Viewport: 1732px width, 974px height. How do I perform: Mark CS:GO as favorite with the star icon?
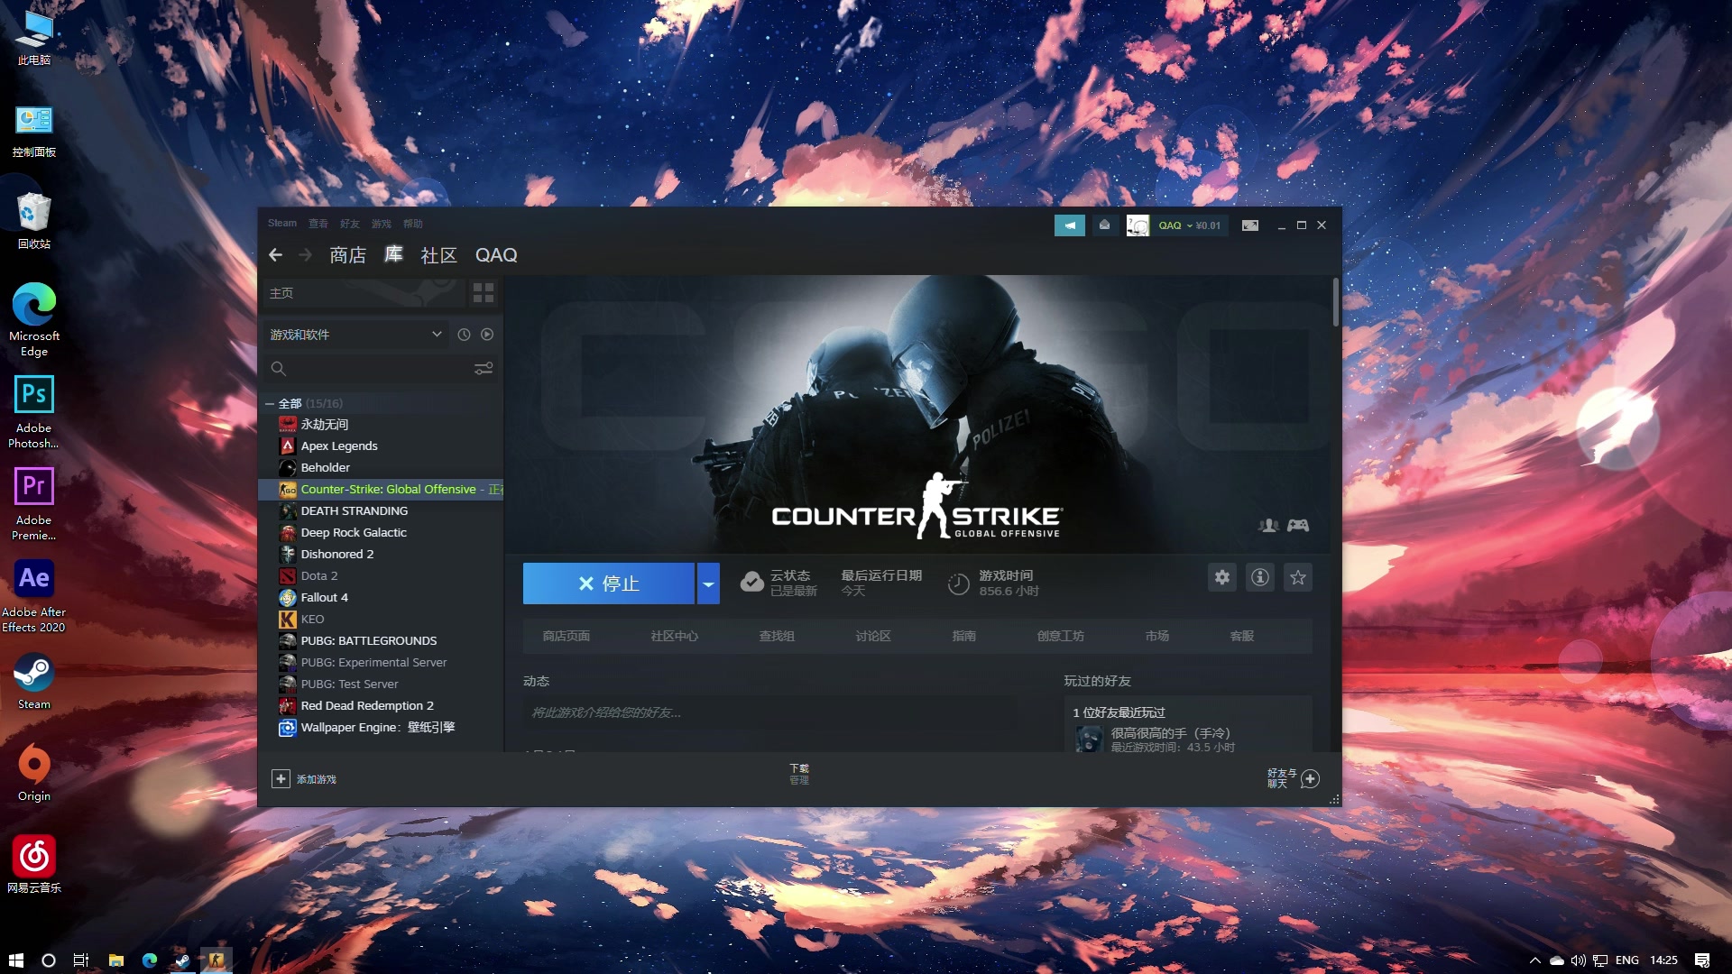(1297, 577)
